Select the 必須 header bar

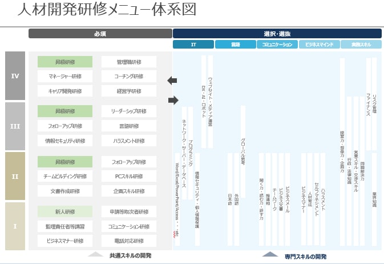(100, 34)
